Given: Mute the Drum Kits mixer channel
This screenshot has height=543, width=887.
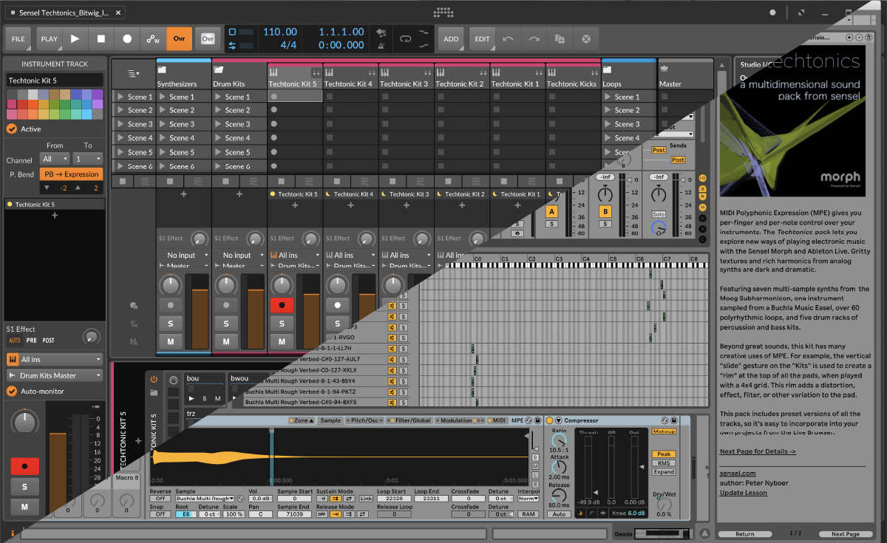Looking at the screenshot, I should (225, 341).
